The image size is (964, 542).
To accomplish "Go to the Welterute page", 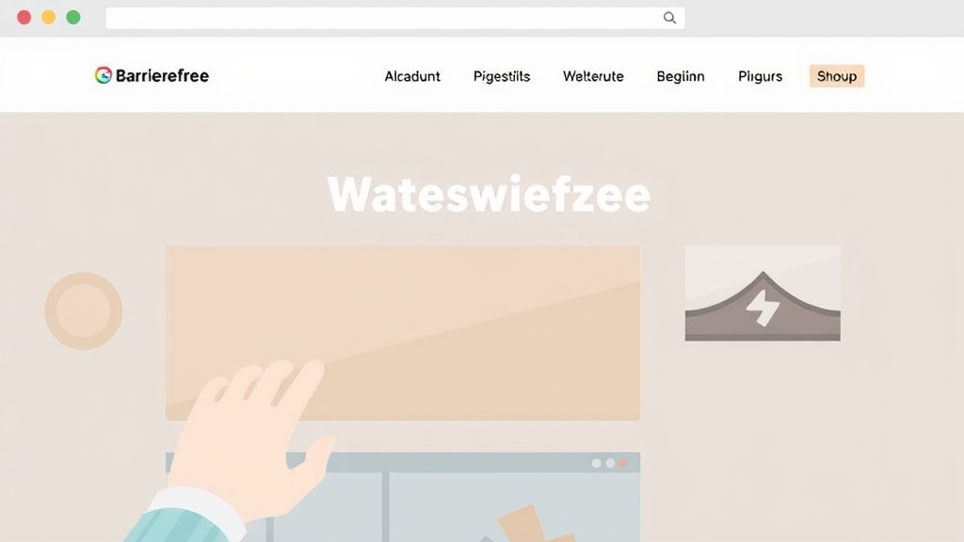I will pos(593,76).
